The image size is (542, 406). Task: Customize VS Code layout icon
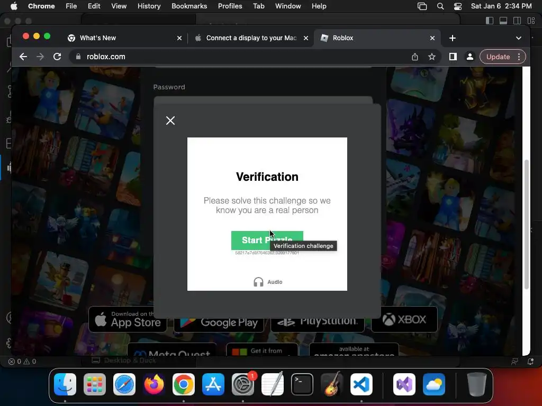point(531,21)
